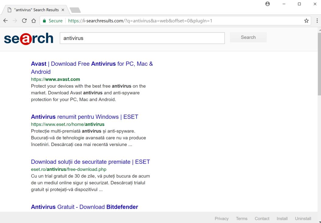The height and width of the screenshot is (223, 321).
Task: Click the page icon on the tab
Action: pyautogui.click(x=9, y=10)
